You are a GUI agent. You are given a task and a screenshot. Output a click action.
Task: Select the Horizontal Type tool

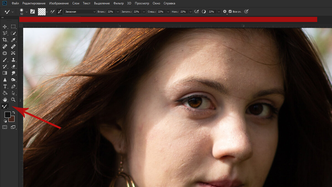[5, 86]
